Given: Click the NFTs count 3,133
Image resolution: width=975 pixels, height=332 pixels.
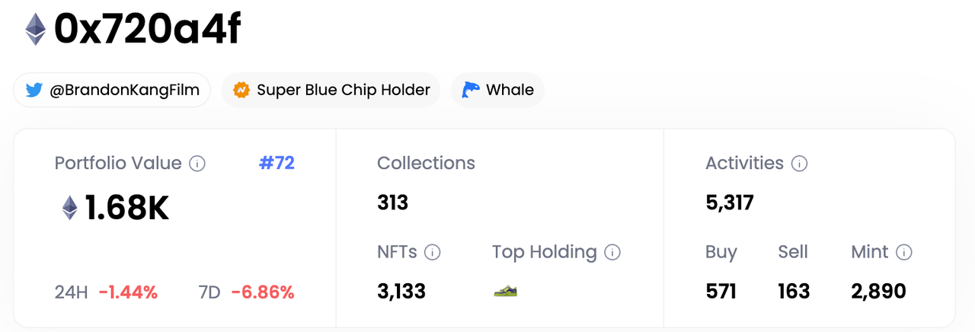Looking at the screenshot, I should click(x=401, y=291).
